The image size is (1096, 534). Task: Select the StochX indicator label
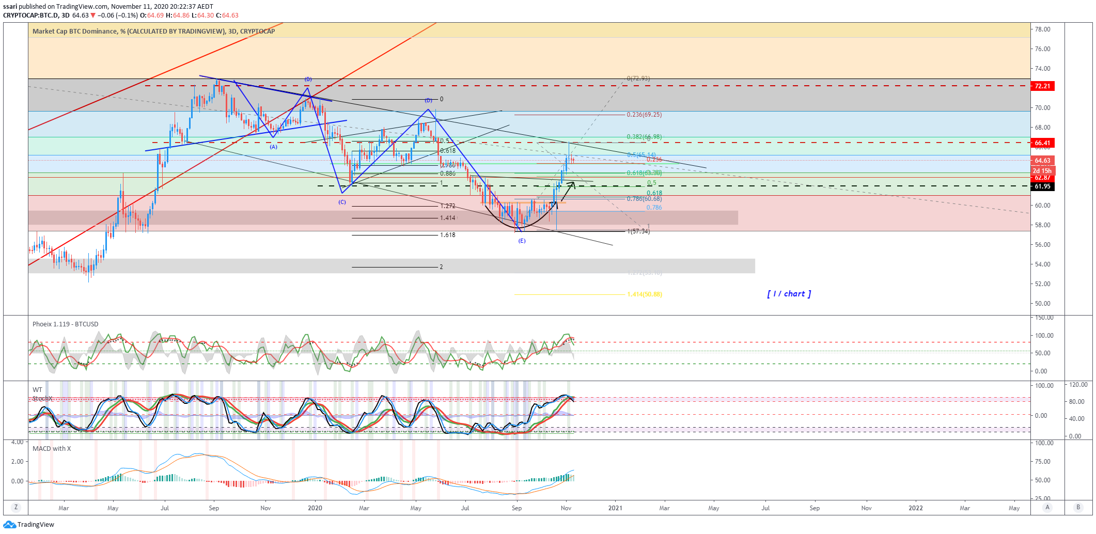tap(42, 399)
